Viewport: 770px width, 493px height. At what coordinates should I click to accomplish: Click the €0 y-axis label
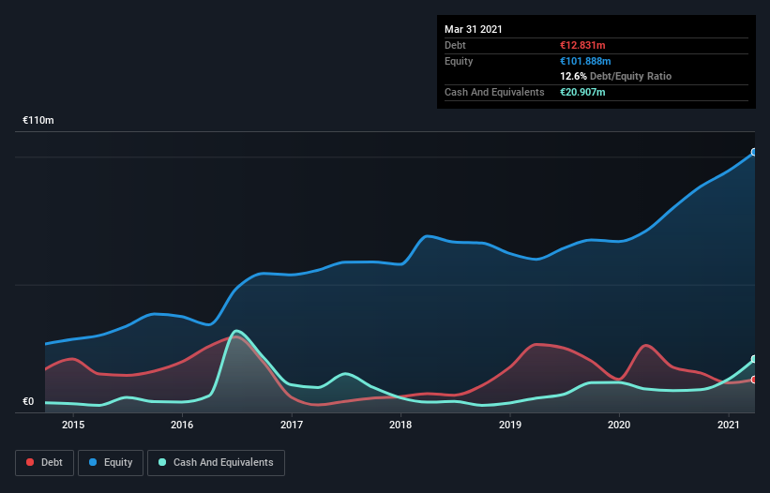point(28,401)
